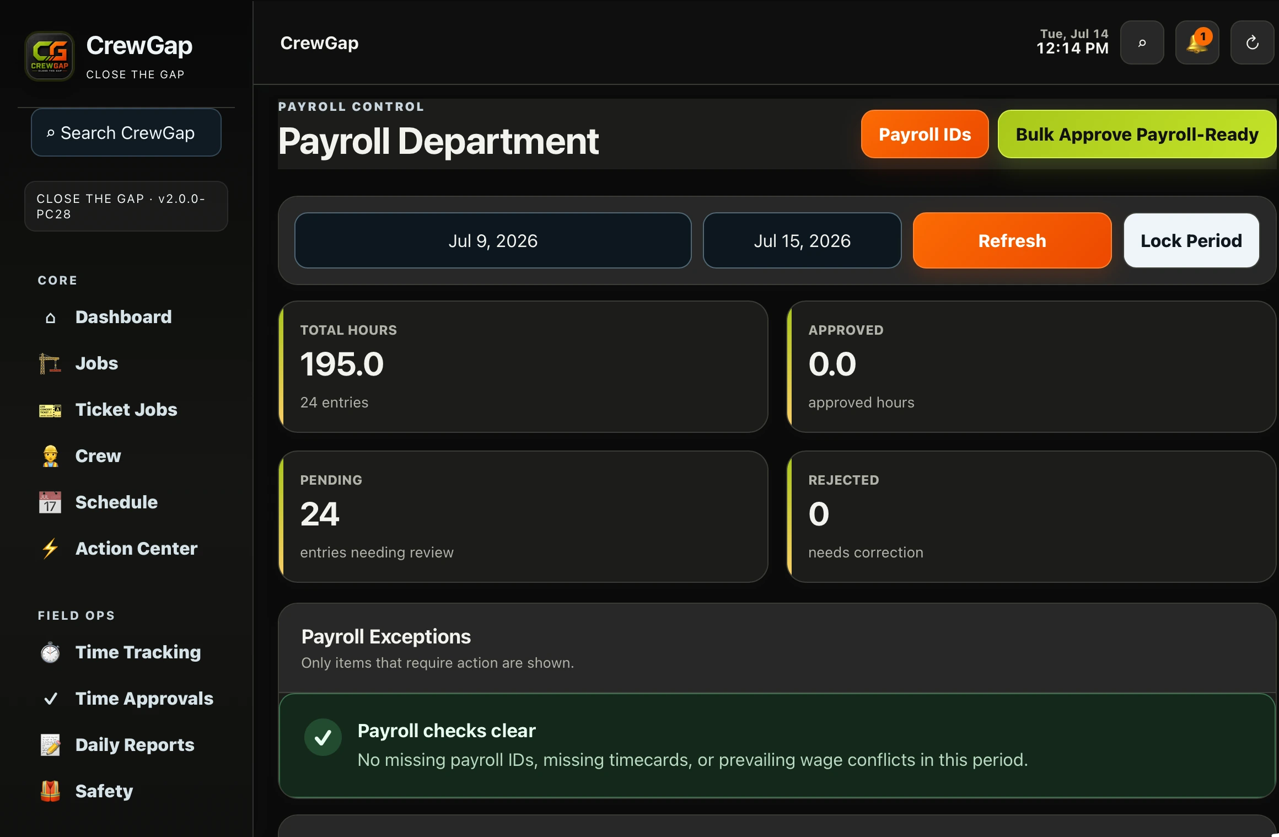
Task: Click the Crew worker icon
Action: [x=50, y=456]
